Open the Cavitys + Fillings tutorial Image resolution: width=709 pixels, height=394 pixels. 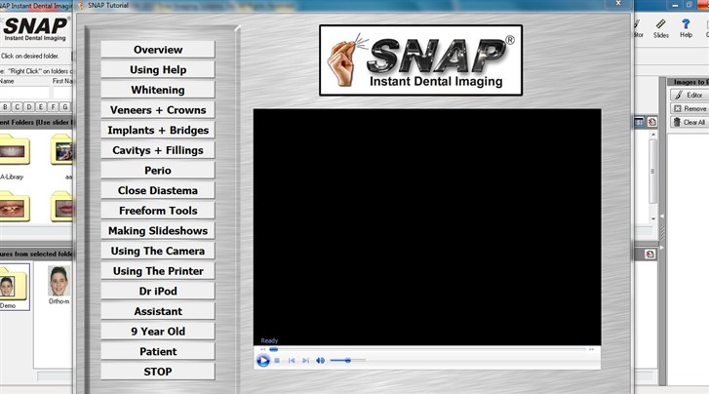point(158,150)
